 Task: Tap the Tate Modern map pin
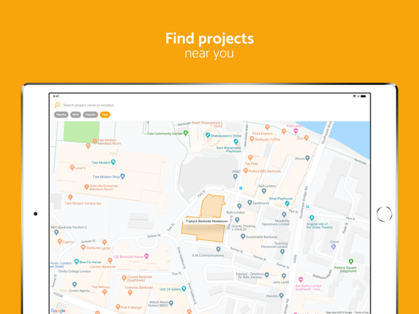coord(113,162)
